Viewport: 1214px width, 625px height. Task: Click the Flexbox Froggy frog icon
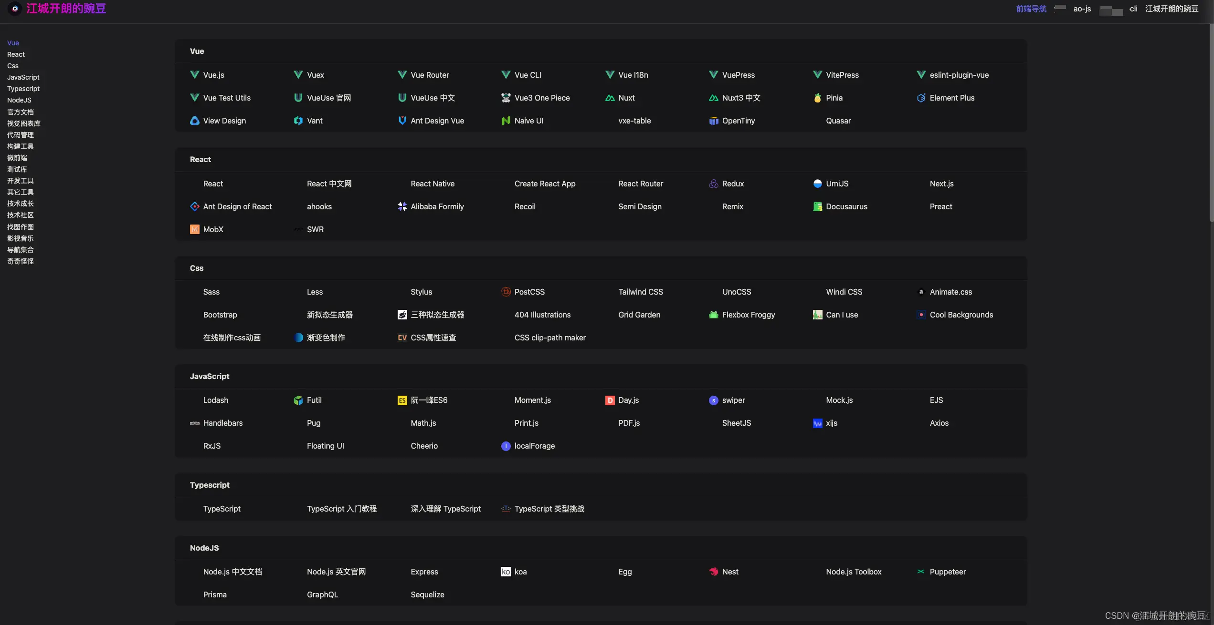tap(713, 315)
